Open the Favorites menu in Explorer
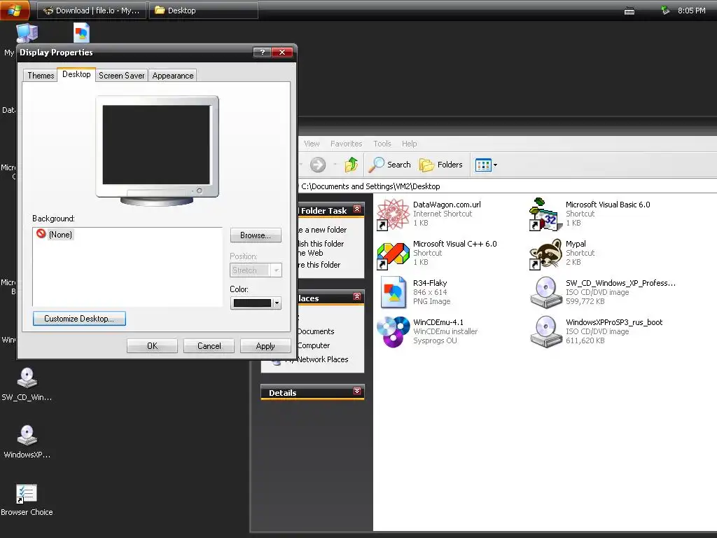Viewport: 717px width, 538px height. (346, 144)
